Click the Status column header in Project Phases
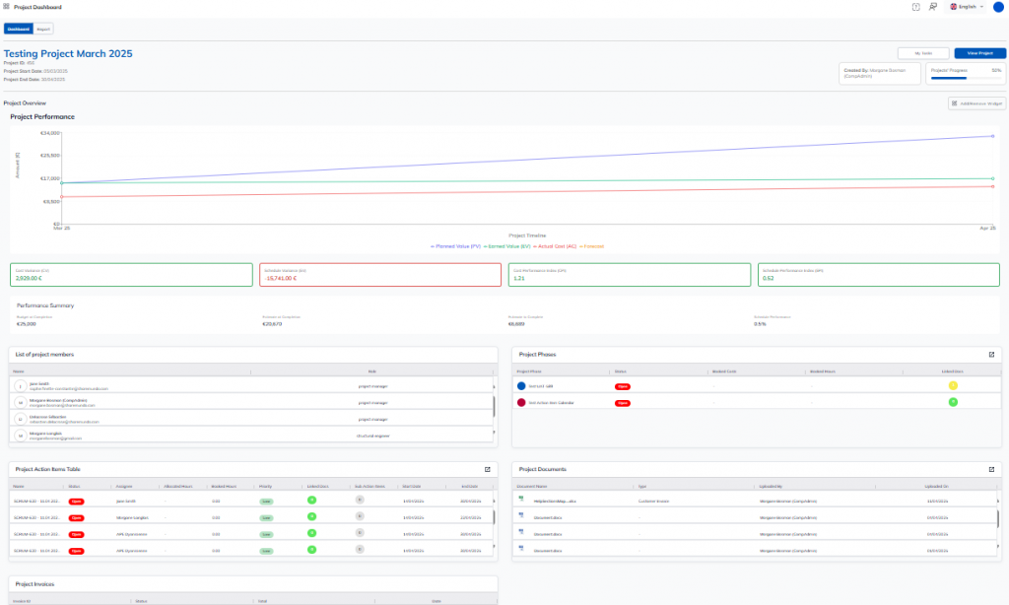1009x605 pixels. 621,371
